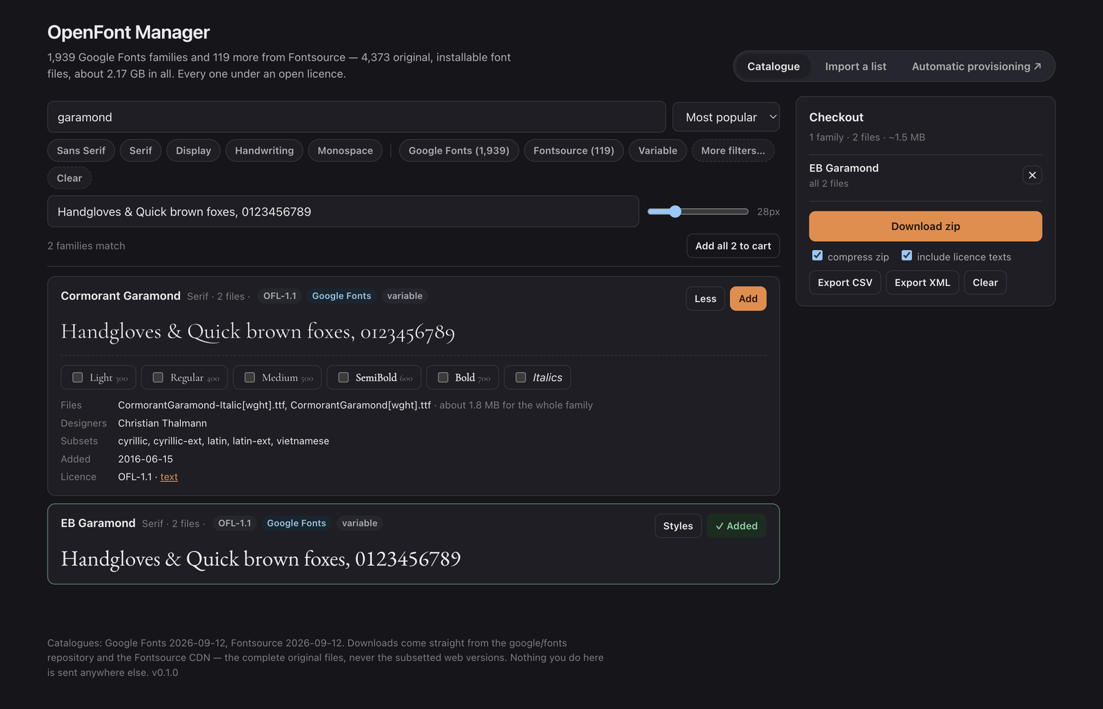Open Automatic provisioning link tab
This screenshot has height=709, width=1103.
(x=976, y=66)
